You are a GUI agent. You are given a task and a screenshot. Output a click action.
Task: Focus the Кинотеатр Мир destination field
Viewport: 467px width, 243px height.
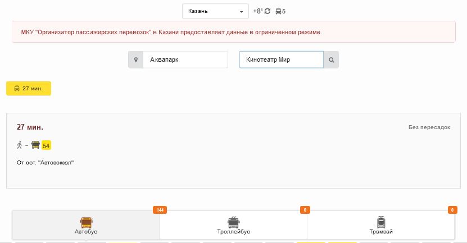(x=281, y=59)
